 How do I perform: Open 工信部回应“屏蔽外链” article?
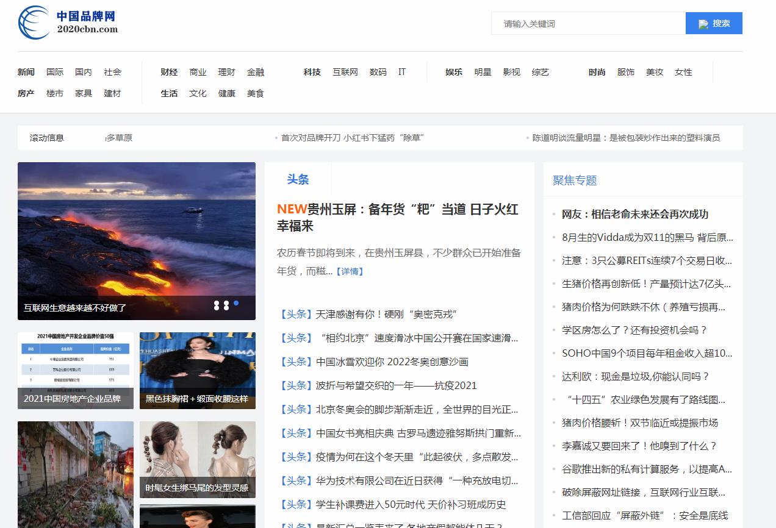645,515
